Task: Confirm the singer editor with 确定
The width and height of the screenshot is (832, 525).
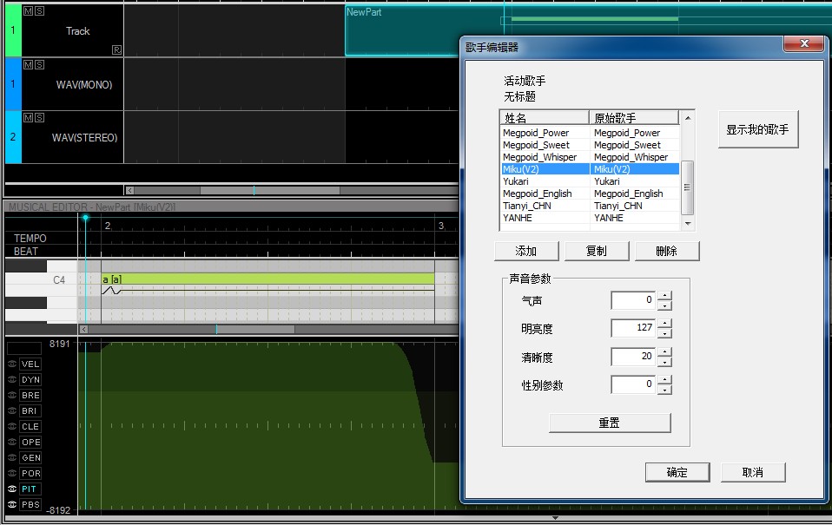Action: pyautogui.click(x=677, y=472)
